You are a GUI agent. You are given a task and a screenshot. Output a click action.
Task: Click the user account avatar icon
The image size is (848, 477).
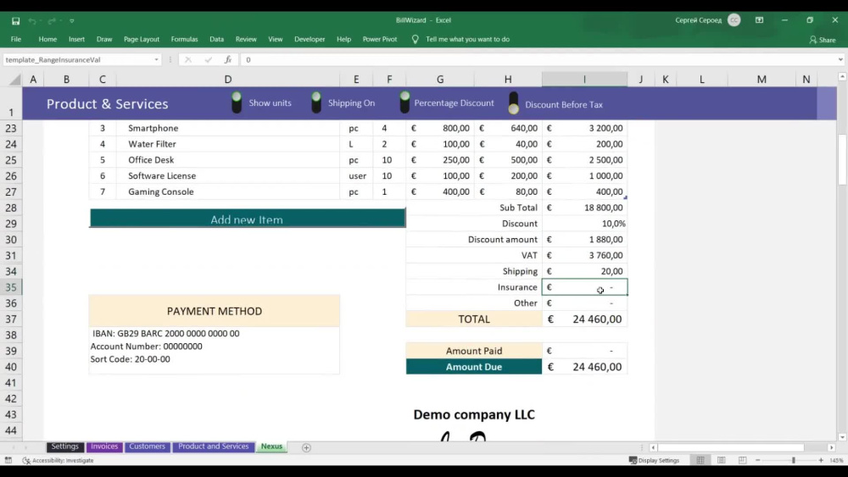(x=734, y=20)
